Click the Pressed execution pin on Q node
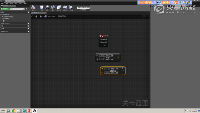Viewport: 200px width, 113px height. (x=106, y=39)
